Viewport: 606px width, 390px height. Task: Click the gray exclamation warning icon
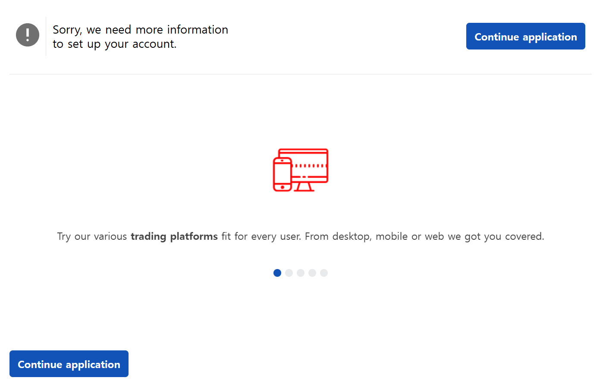click(28, 35)
